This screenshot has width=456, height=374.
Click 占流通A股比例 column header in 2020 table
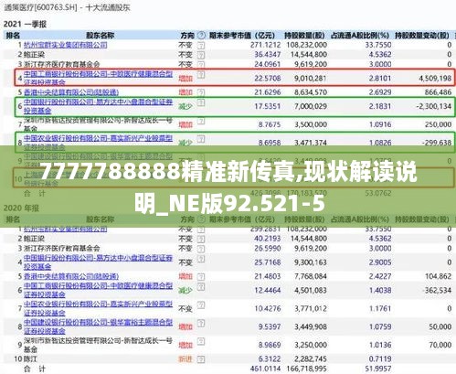tap(360, 219)
